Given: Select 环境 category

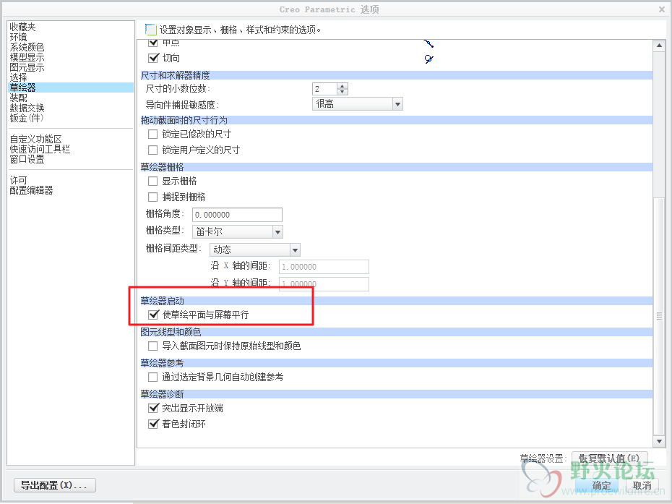Looking at the screenshot, I should click(x=19, y=38).
